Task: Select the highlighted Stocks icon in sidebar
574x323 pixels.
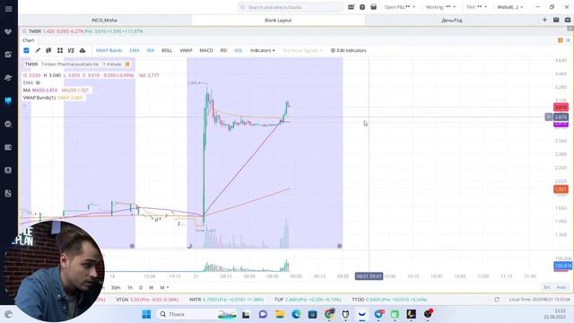Action: pos(8,100)
